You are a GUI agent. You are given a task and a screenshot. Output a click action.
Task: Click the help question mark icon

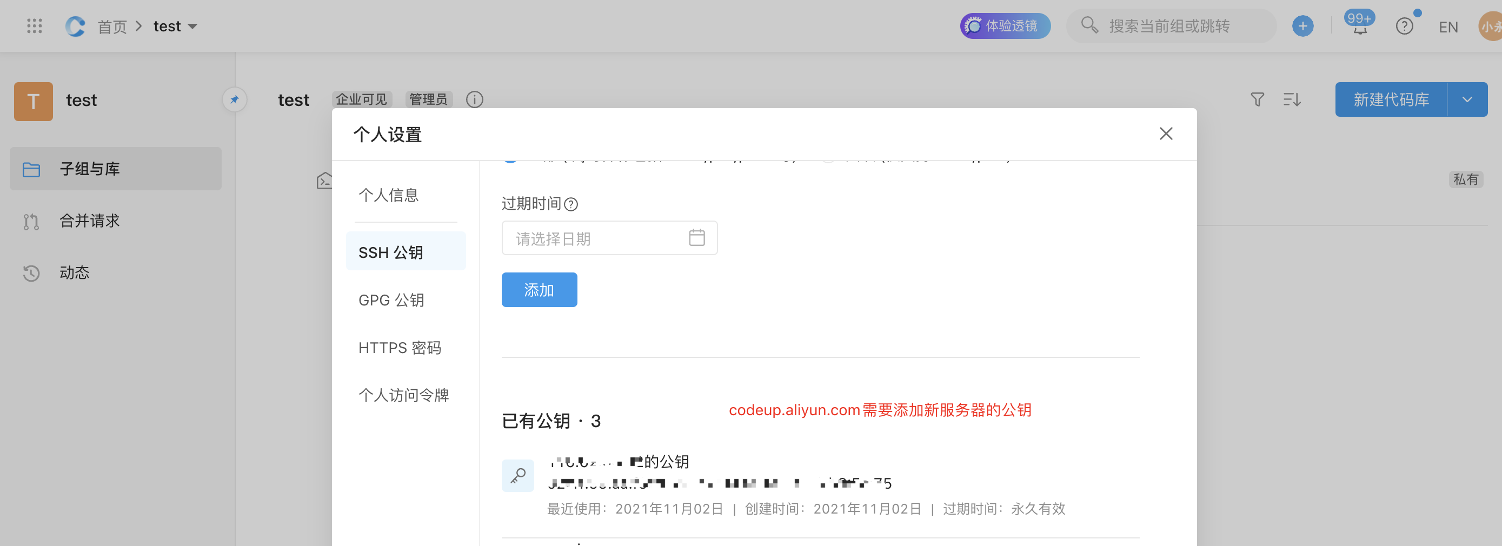(x=1405, y=26)
